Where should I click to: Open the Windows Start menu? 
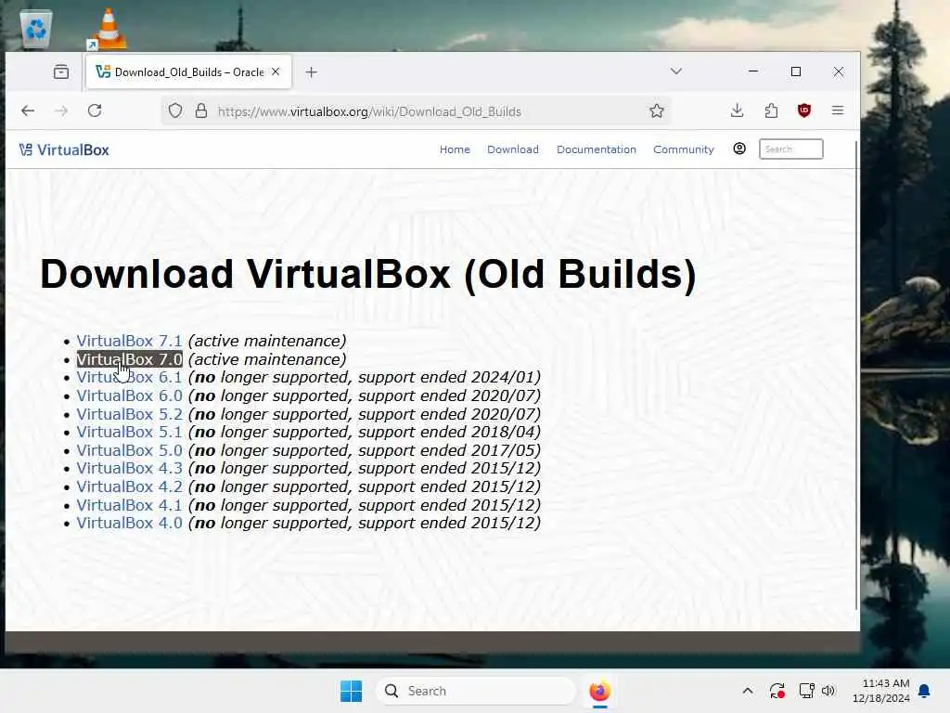(x=351, y=691)
